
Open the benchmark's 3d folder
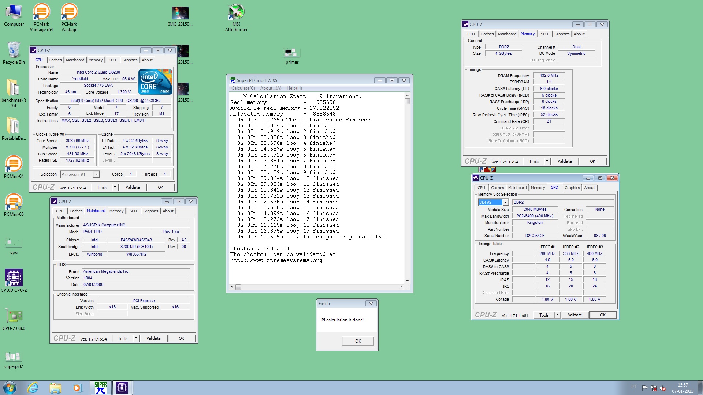14,93
